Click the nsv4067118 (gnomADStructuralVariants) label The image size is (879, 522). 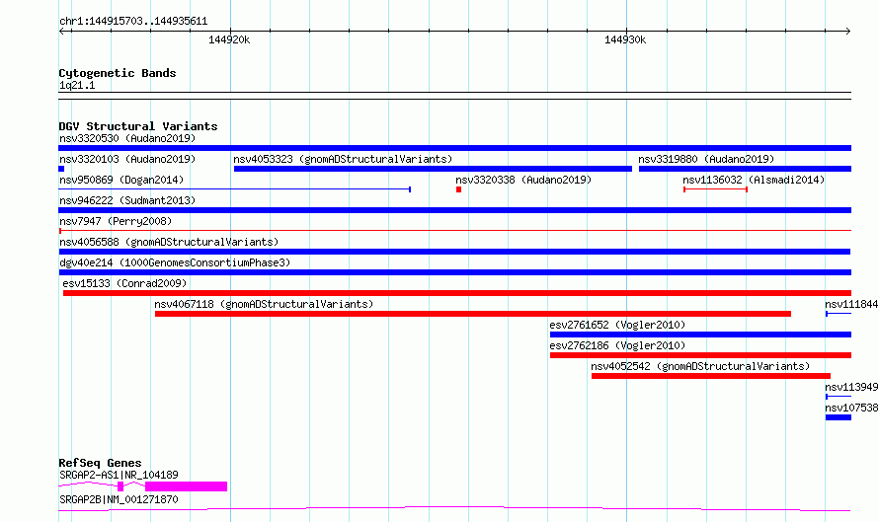pos(264,304)
